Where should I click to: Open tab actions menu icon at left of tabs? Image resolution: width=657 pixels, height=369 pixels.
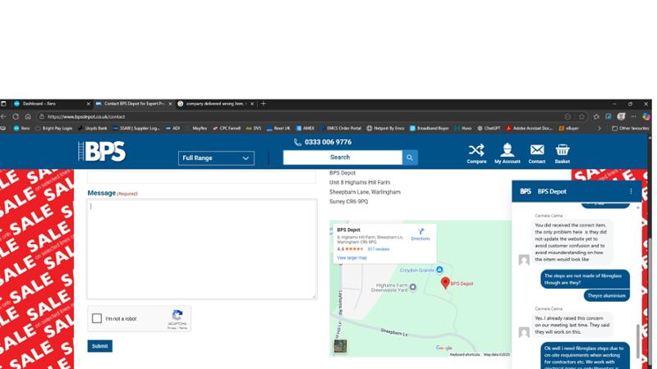pyautogui.click(x=3, y=104)
